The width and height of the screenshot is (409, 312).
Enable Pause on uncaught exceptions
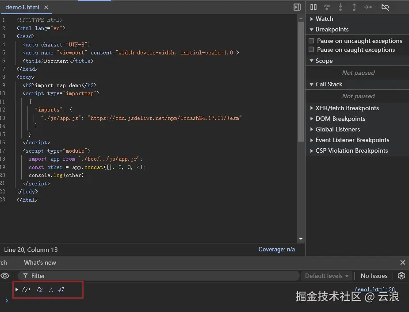pyautogui.click(x=311, y=41)
